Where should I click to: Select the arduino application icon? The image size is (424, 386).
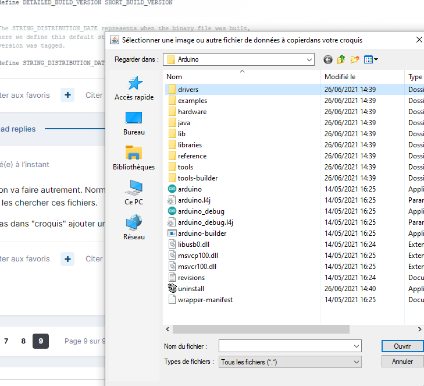pyautogui.click(x=172, y=189)
